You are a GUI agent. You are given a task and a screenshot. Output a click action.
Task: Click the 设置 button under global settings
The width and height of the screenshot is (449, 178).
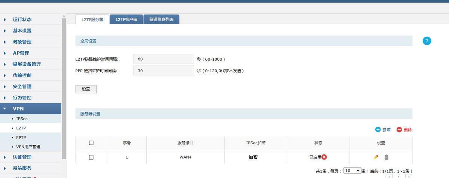(86, 89)
